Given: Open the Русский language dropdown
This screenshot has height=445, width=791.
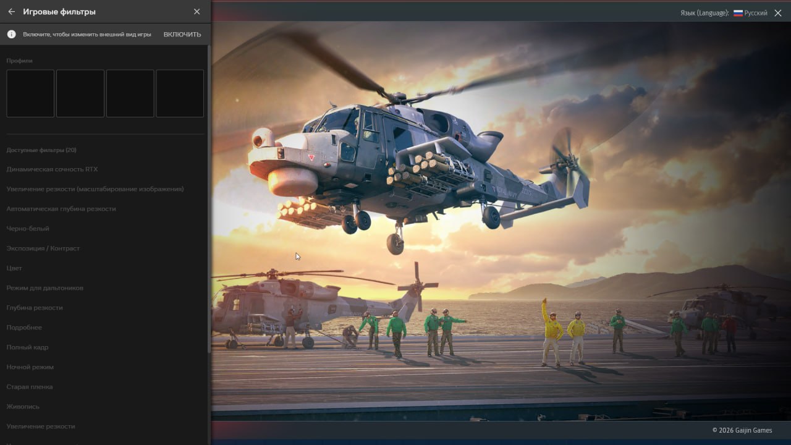Looking at the screenshot, I should click(x=750, y=13).
